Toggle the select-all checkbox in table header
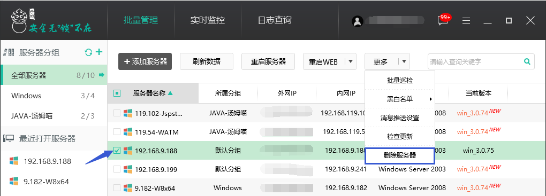 (117, 93)
